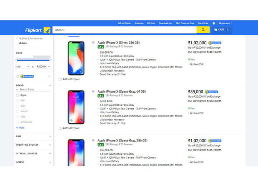Open Space Gray 256 GB product thumbnail
This screenshot has height=193, width=258.
pos(76,153)
